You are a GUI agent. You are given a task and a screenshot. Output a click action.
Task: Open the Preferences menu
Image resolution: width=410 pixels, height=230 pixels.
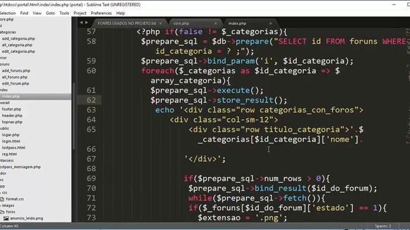[x=101, y=13]
